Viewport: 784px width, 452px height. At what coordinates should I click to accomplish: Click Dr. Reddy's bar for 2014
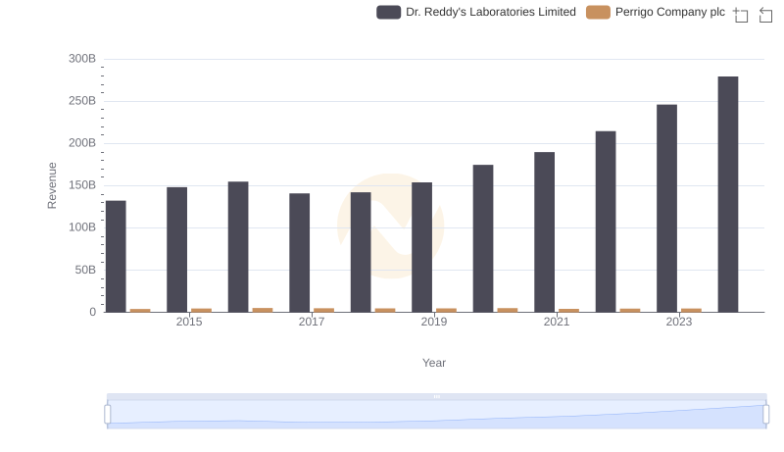[116, 257]
